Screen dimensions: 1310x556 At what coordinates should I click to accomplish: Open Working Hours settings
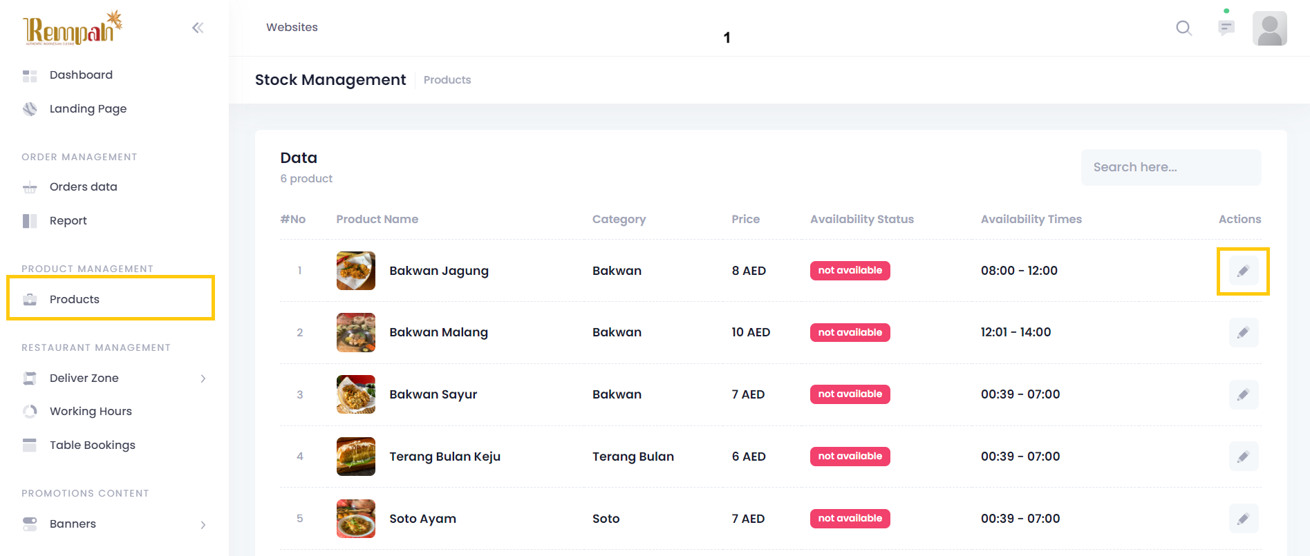pyautogui.click(x=91, y=411)
